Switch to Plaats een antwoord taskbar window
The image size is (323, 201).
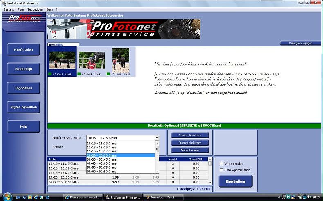(x=83, y=197)
